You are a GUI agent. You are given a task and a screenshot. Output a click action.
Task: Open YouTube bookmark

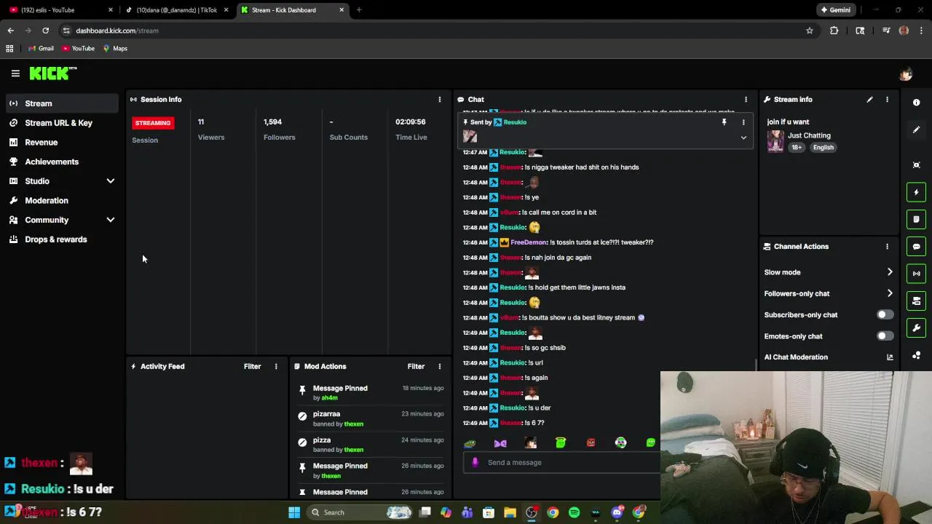78,49
